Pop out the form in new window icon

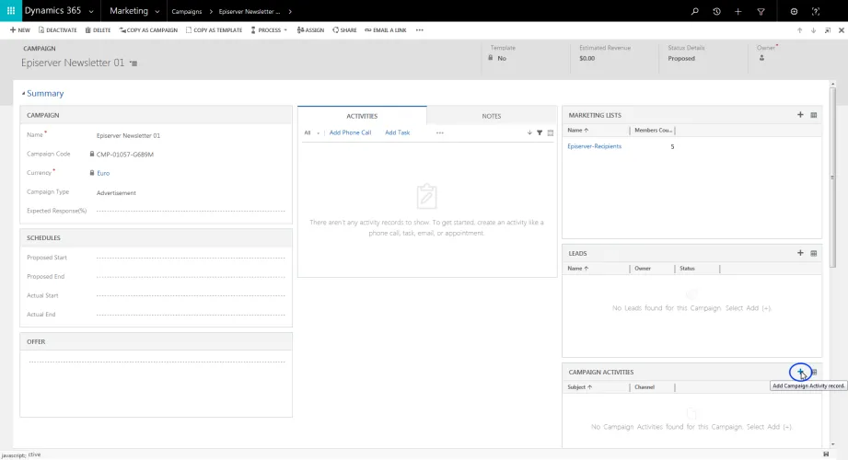(x=828, y=30)
